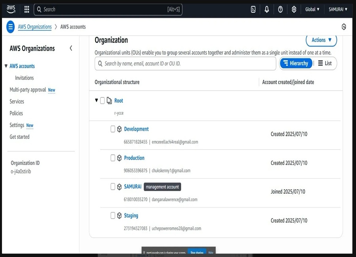The height and width of the screenshot is (257, 356).
Task: Click email chukskenny1@gmail.com
Action: (x=171, y=170)
